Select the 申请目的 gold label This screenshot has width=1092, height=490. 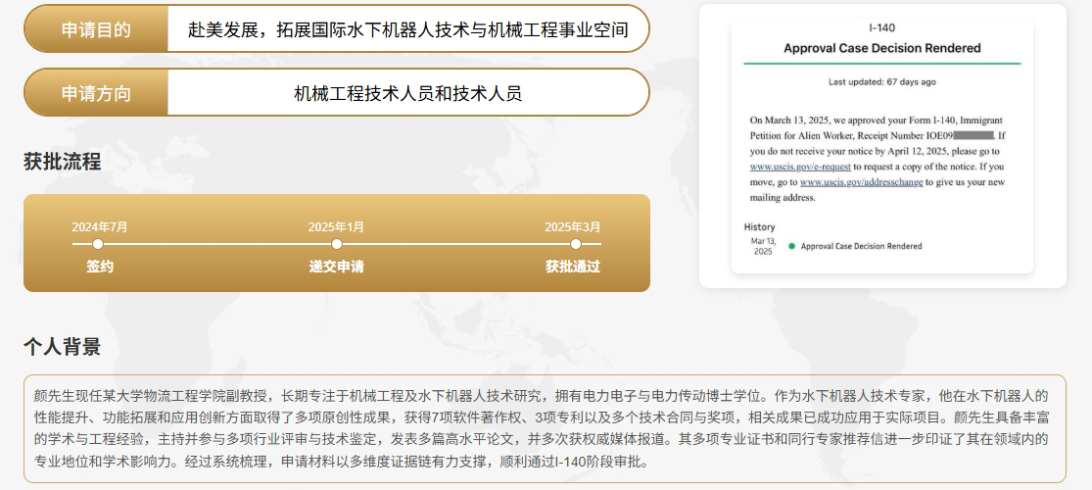click(96, 29)
